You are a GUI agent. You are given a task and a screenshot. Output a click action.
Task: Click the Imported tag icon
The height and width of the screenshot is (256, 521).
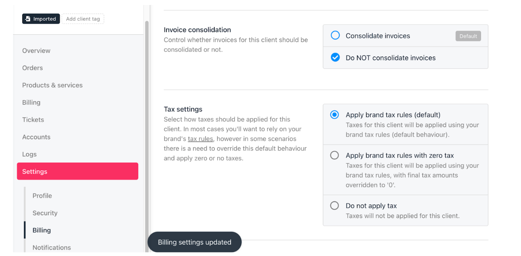pos(28,19)
